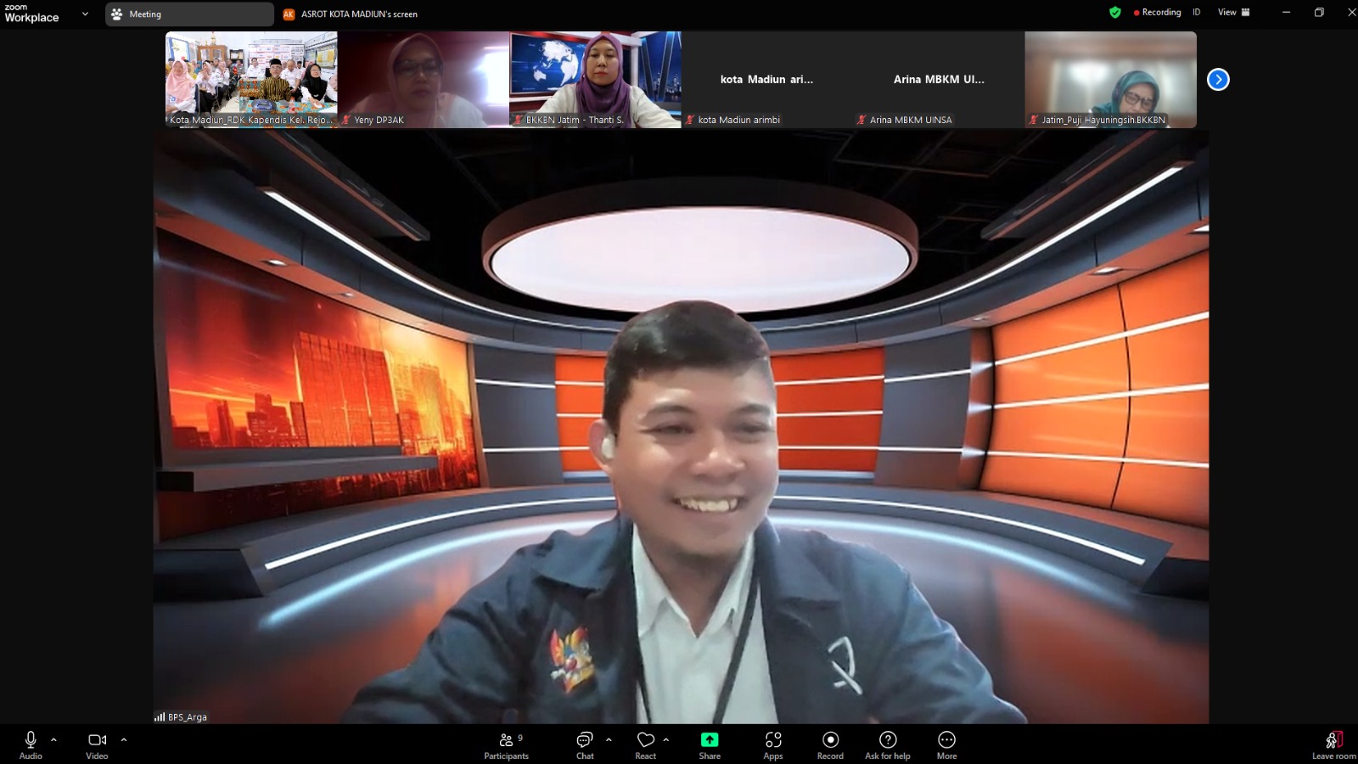Expand video options arrow next to Video
1358x764 pixels.
tap(124, 740)
